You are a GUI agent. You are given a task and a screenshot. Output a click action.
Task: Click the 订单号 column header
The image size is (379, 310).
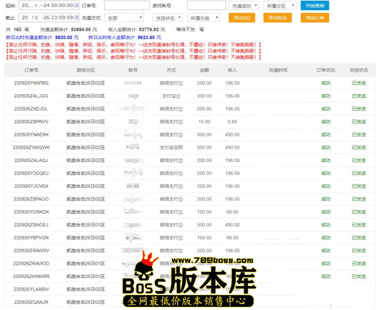[x=31, y=70]
